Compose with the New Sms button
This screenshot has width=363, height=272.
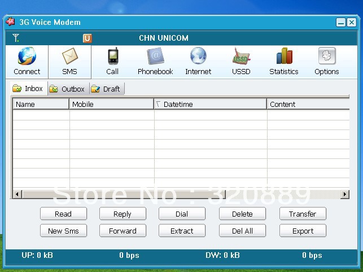tap(63, 231)
